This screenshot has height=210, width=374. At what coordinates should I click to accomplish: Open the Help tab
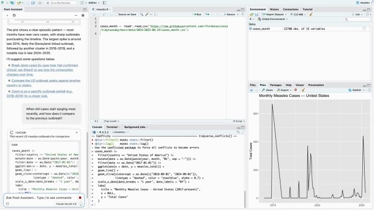(x=288, y=85)
